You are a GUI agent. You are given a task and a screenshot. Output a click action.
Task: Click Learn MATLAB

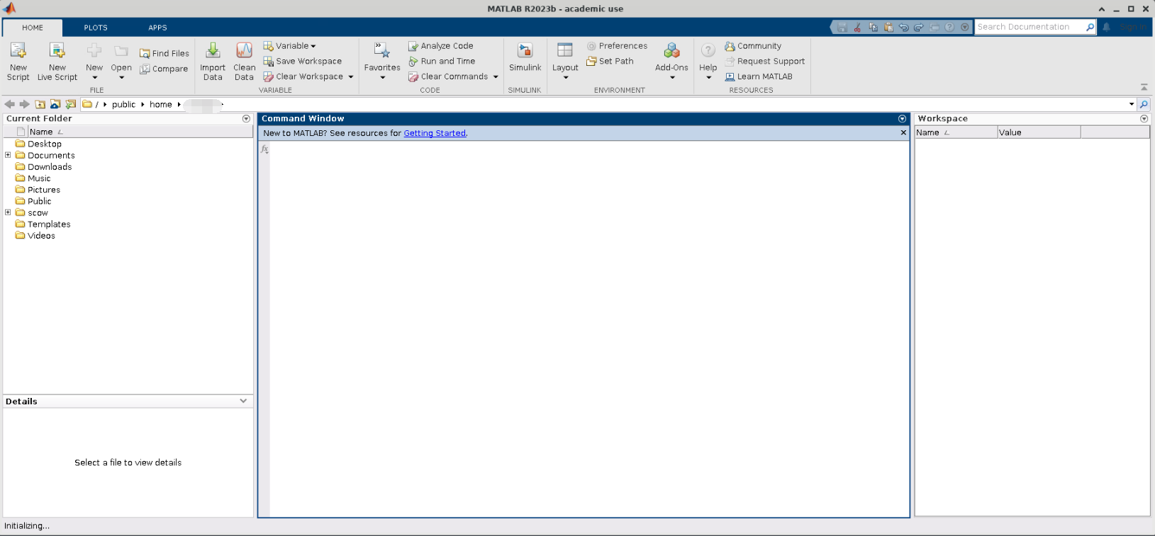(x=759, y=76)
